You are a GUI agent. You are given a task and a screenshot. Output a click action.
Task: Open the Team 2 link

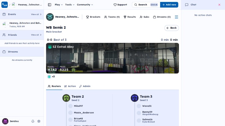[78, 97]
